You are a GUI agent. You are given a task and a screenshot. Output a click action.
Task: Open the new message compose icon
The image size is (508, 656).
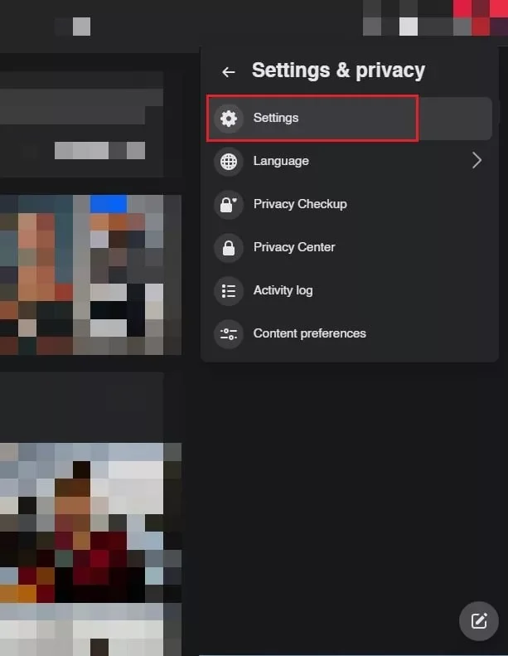pyautogui.click(x=478, y=620)
